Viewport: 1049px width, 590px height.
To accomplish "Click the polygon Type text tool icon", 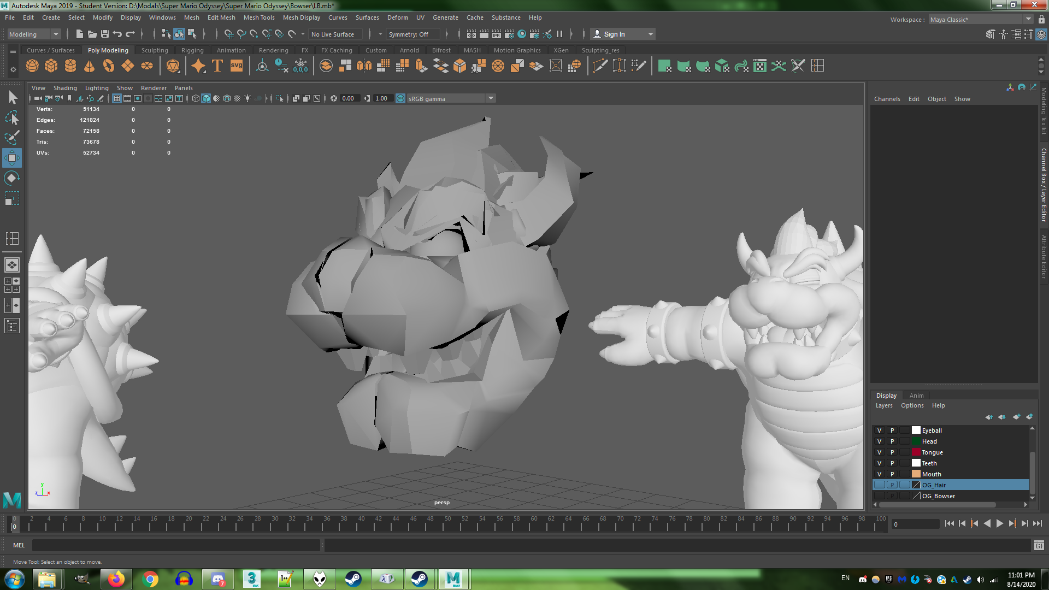I will click(x=217, y=66).
